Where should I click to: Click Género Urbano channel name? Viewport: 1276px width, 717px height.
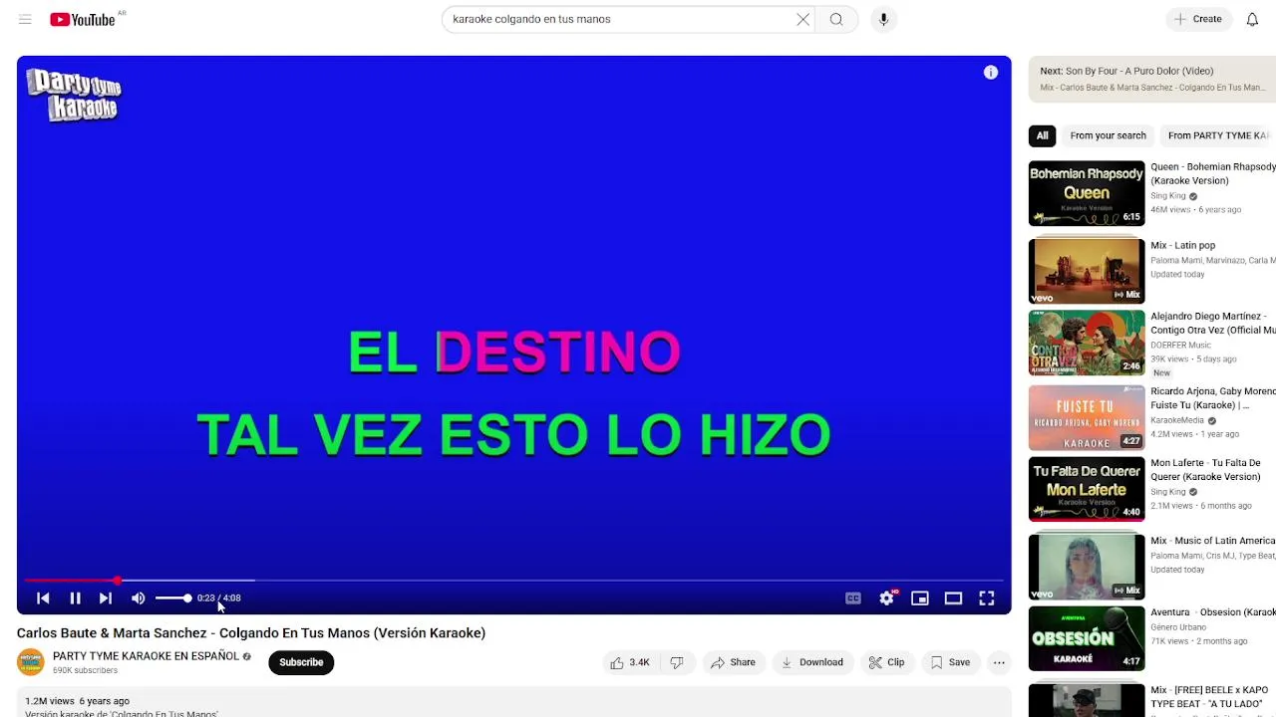click(1178, 627)
